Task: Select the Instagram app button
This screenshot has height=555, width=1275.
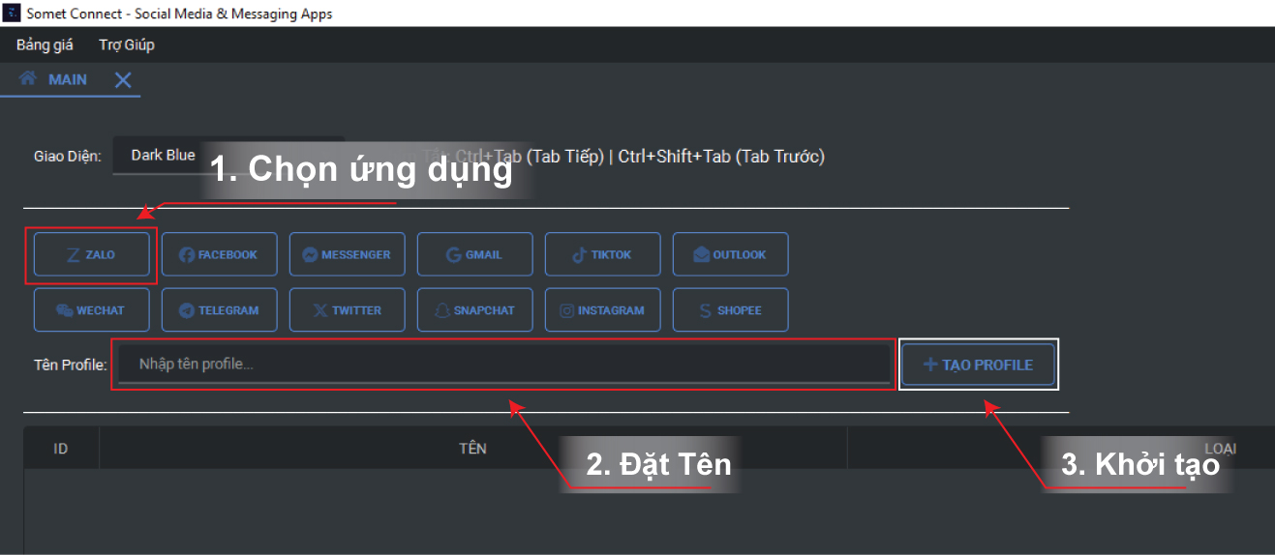Action: tap(603, 310)
